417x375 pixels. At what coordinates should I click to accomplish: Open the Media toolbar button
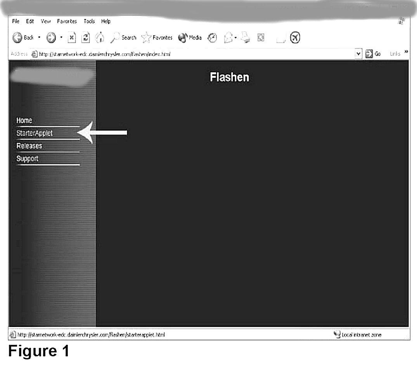[190, 38]
